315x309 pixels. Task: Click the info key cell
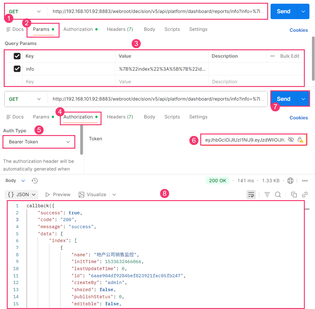pyautogui.click(x=69, y=69)
